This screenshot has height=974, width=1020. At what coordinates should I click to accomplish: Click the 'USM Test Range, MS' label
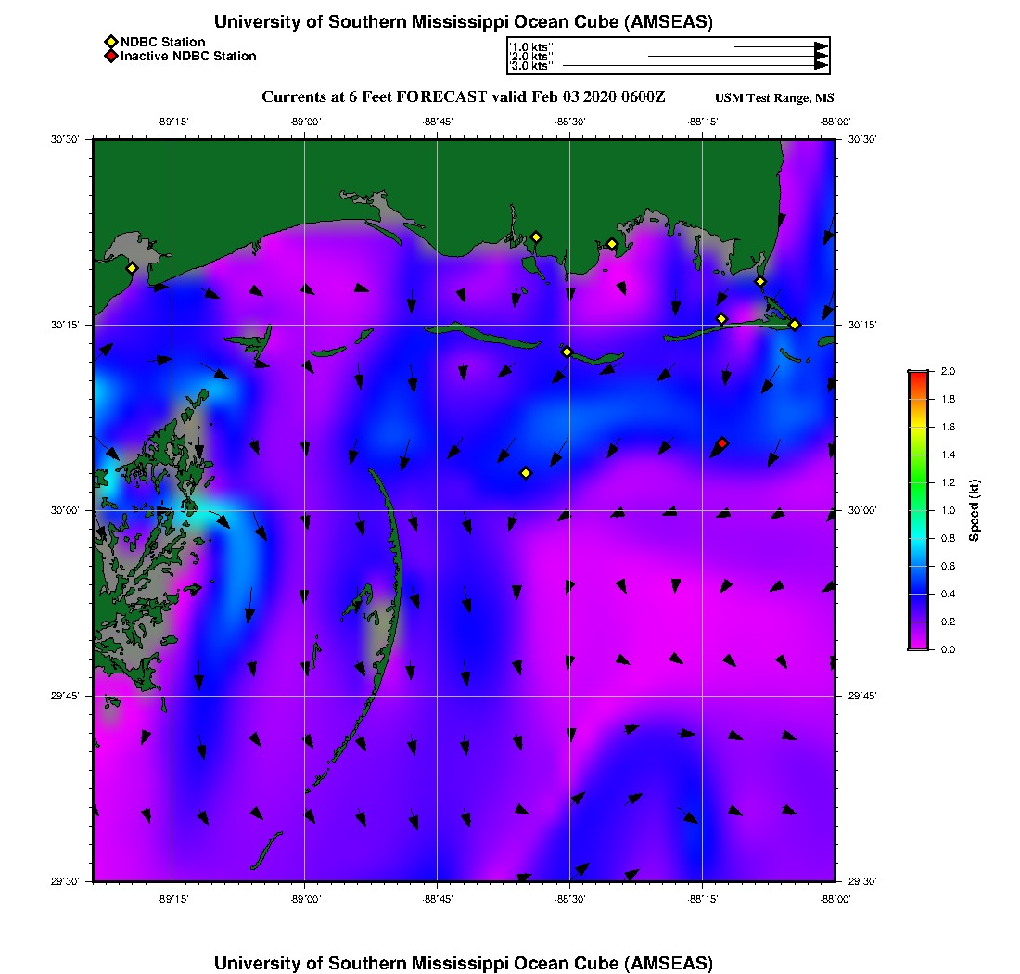pos(774,98)
